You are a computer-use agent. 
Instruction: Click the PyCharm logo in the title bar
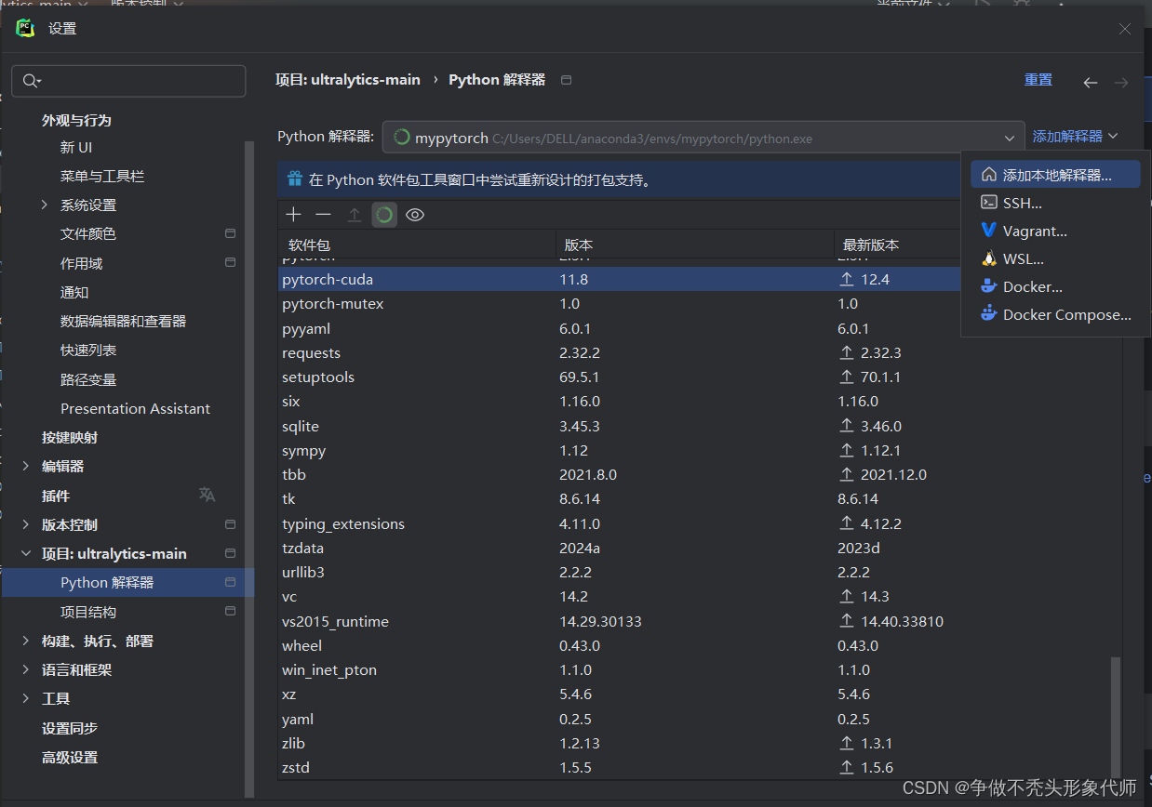tap(26, 28)
